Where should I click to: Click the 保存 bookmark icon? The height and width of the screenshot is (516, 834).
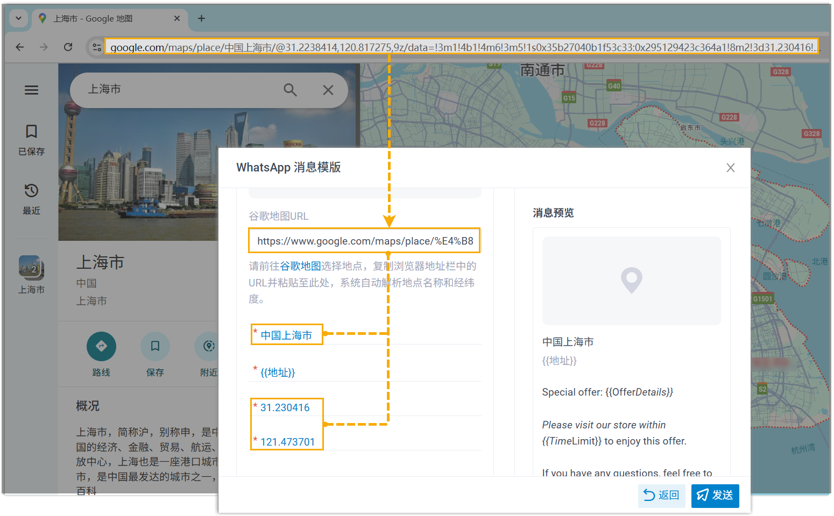[x=155, y=347]
